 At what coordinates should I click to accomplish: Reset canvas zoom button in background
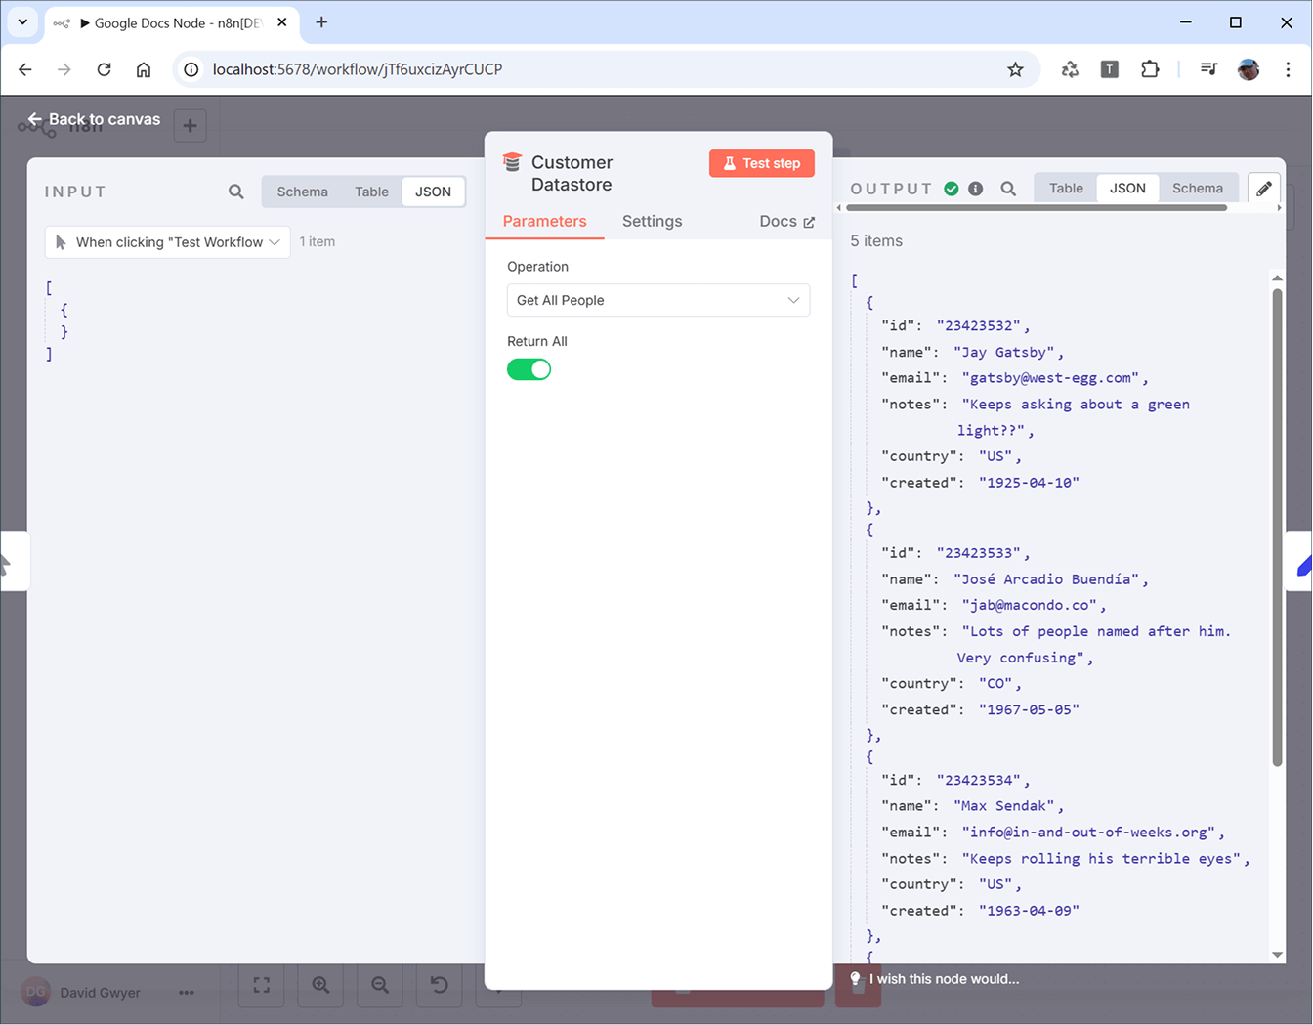tap(440, 985)
